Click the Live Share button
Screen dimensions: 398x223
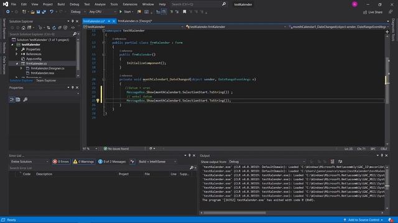click(x=373, y=12)
